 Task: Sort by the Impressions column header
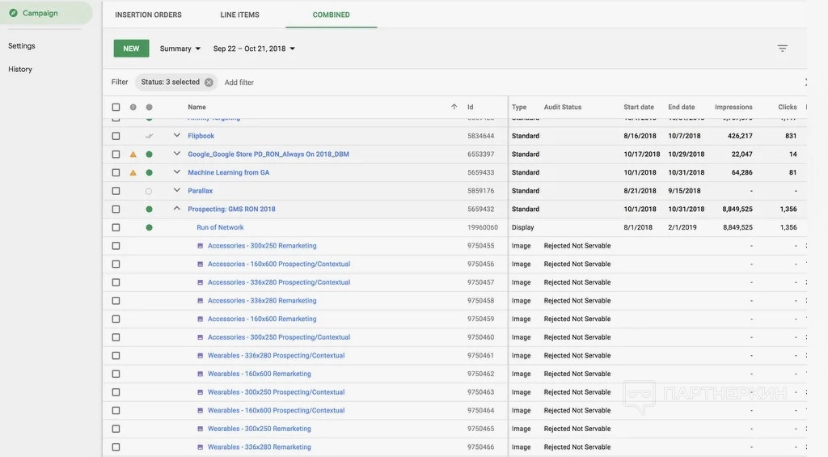[x=733, y=108]
